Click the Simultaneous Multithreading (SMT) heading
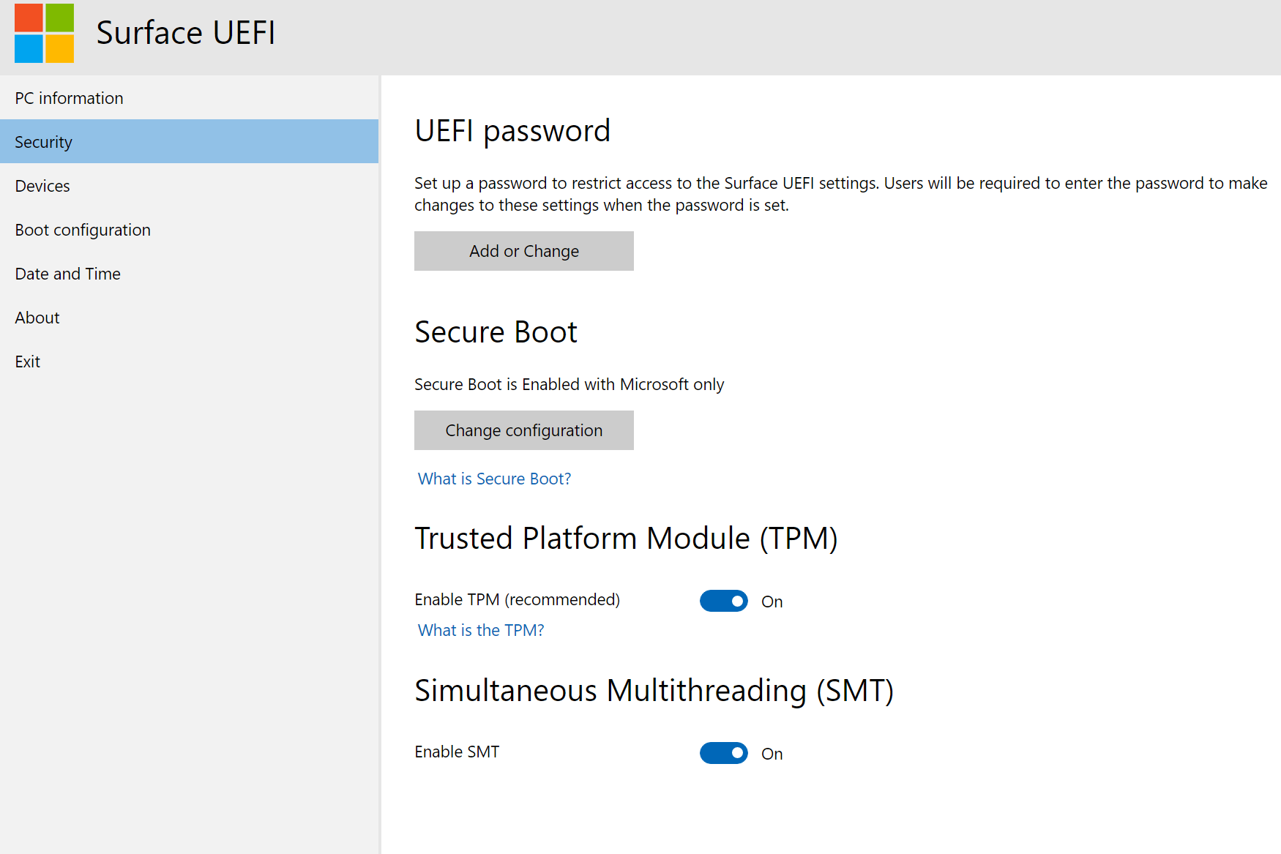The width and height of the screenshot is (1281, 854). pyautogui.click(x=654, y=691)
